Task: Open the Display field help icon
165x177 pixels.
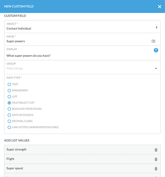Action: pos(156,50)
